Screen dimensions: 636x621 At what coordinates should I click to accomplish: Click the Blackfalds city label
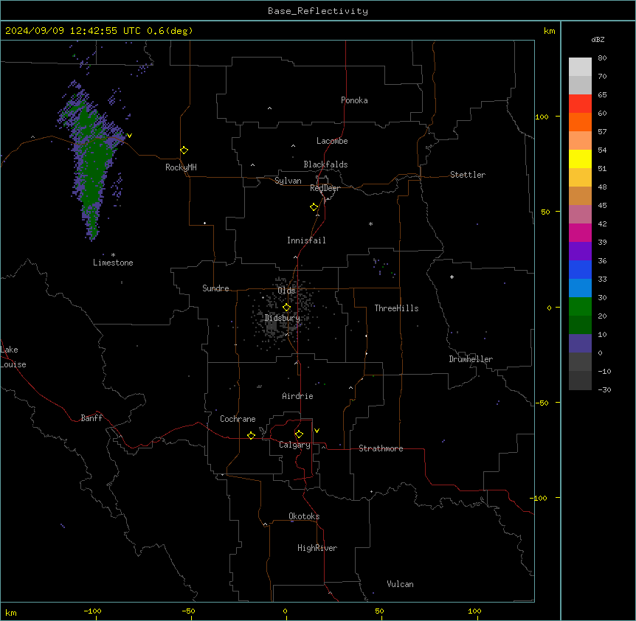tap(325, 164)
